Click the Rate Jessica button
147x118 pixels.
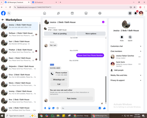click(72, 99)
